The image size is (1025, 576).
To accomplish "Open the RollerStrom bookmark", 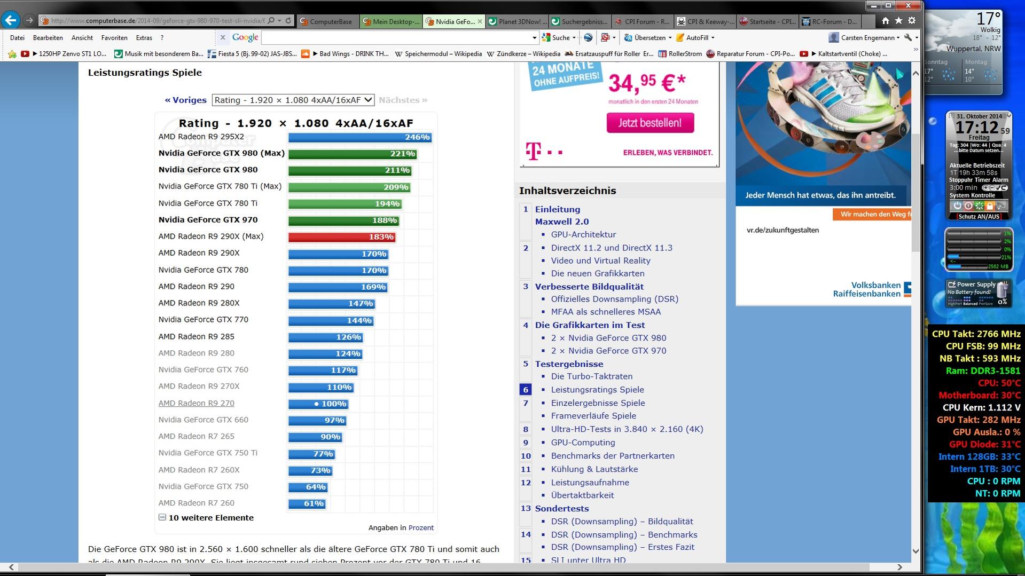I will click(680, 53).
